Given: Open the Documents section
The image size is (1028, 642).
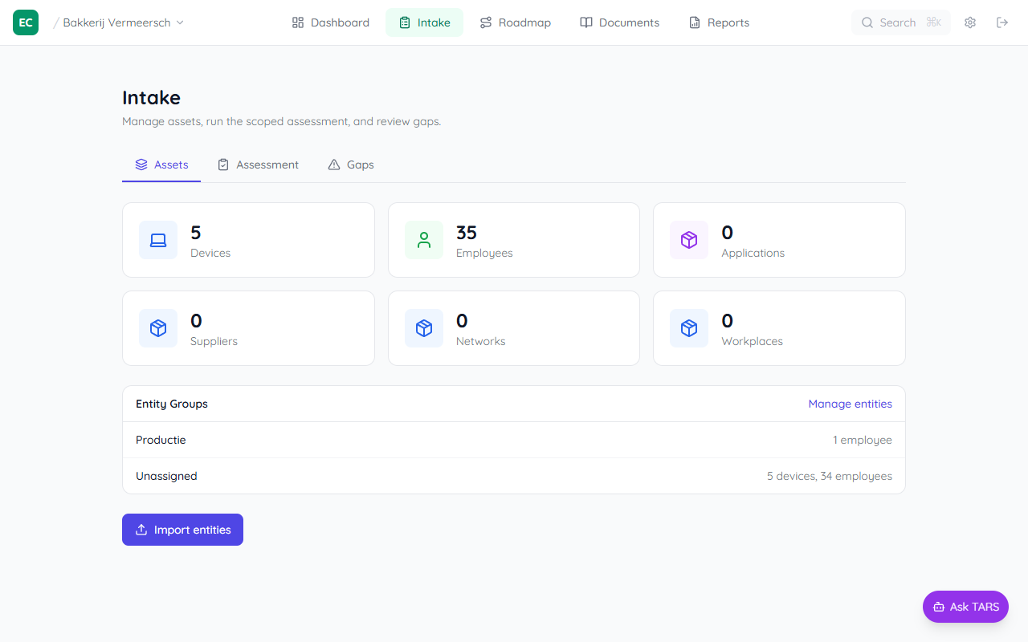Looking at the screenshot, I should (x=619, y=22).
